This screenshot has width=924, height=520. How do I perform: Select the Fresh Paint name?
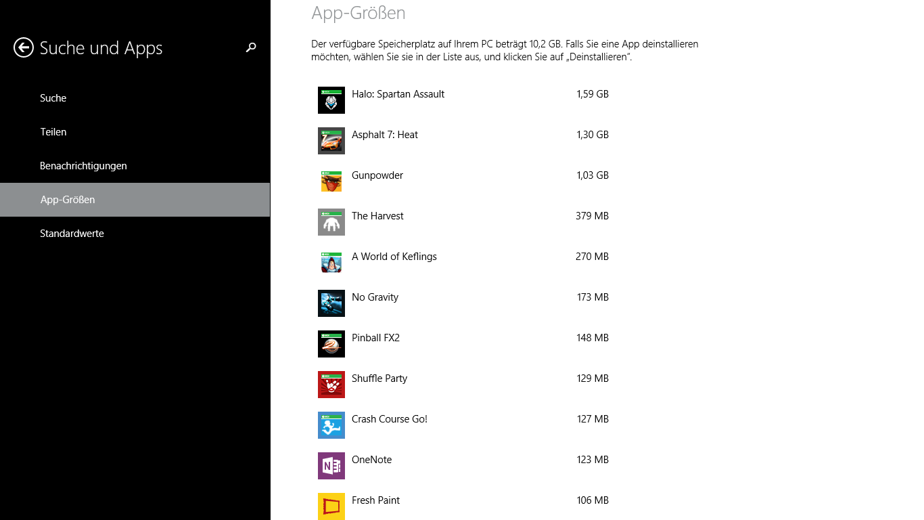[375, 500]
